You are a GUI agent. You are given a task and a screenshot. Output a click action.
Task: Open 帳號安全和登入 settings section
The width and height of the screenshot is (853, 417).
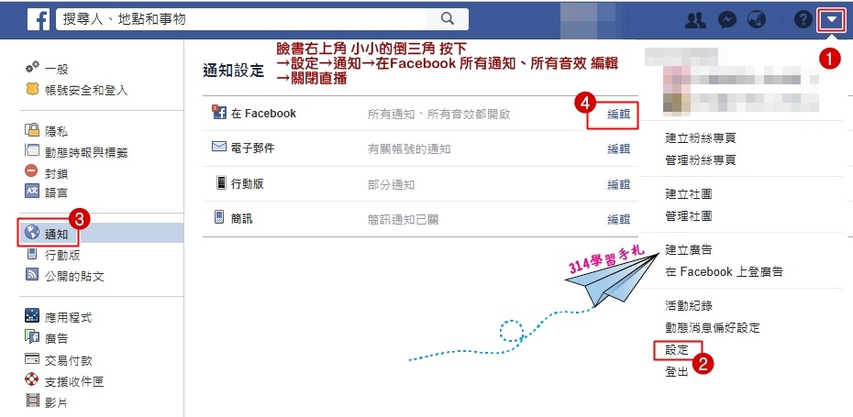[x=86, y=90]
